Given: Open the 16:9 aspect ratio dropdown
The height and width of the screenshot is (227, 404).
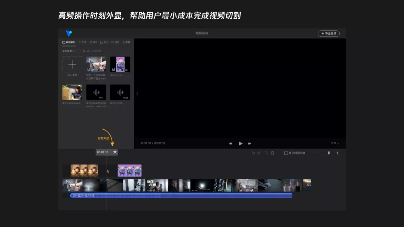Looking at the screenshot, I should (334, 143).
